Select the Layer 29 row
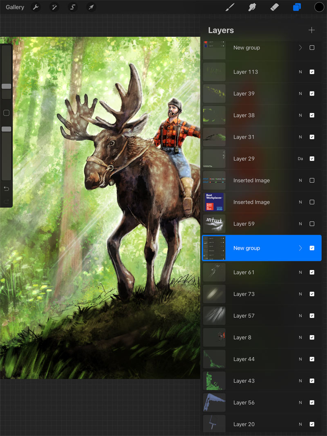The width and height of the screenshot is (327, 436). click(262, 159)
